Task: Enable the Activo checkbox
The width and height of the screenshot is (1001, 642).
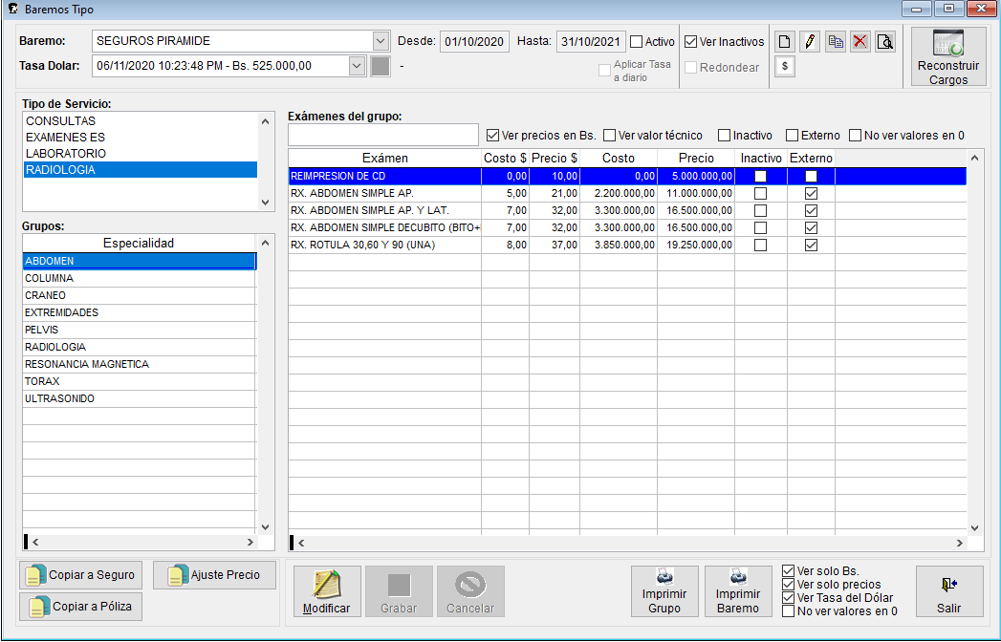Action: pyautogui.click(x=637, y=41)
